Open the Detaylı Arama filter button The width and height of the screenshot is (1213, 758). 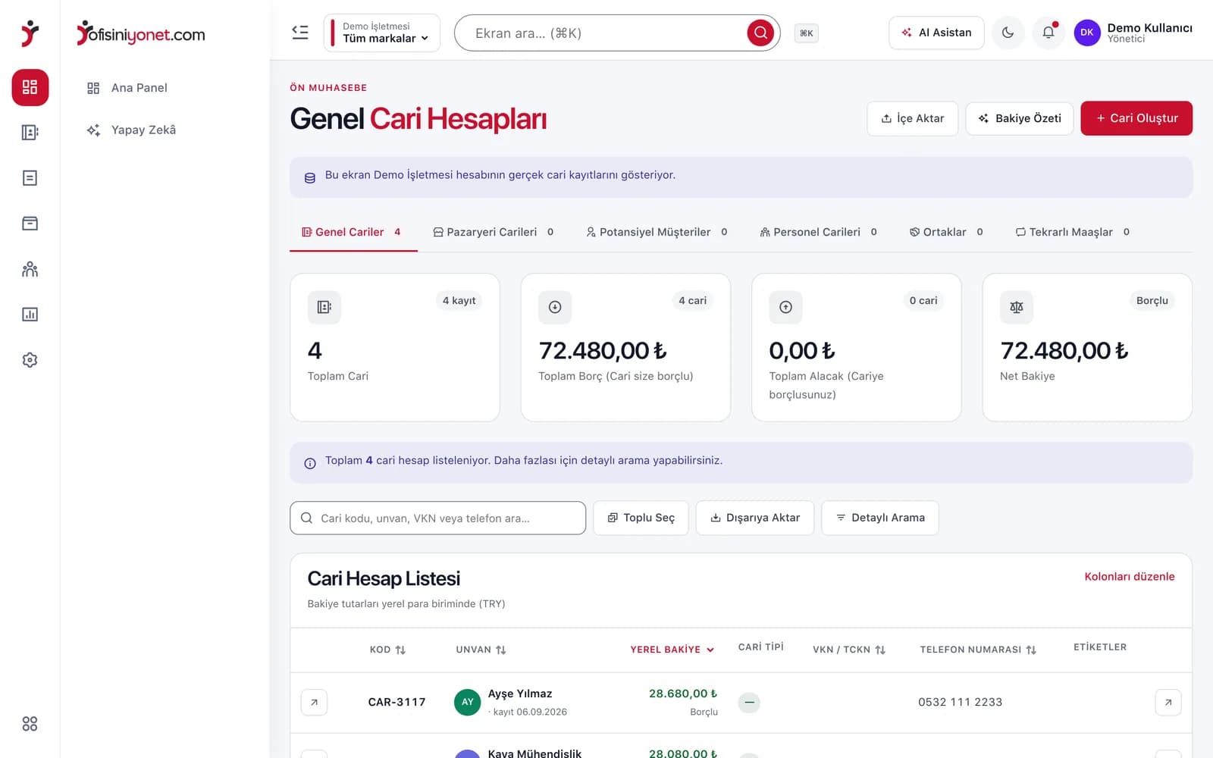(x=880, y=518)
